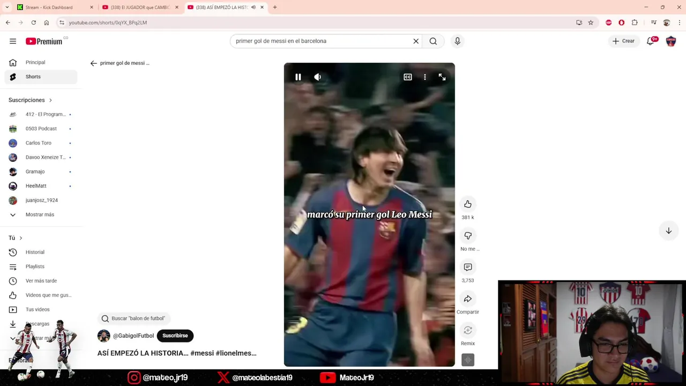Open Chrome three-dot menu
This screenshot has height=386, width=686.
tap(680, 23)
